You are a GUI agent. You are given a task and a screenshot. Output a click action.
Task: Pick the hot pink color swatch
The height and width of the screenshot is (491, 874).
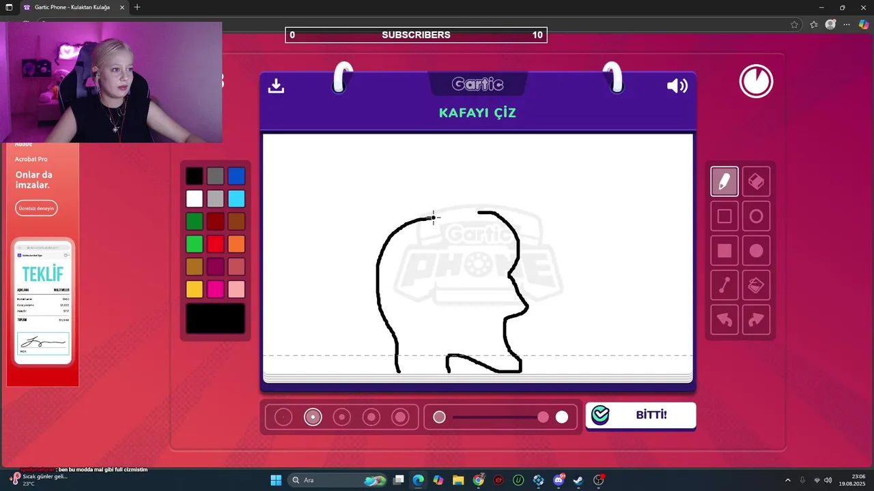[x=215, y=289]
